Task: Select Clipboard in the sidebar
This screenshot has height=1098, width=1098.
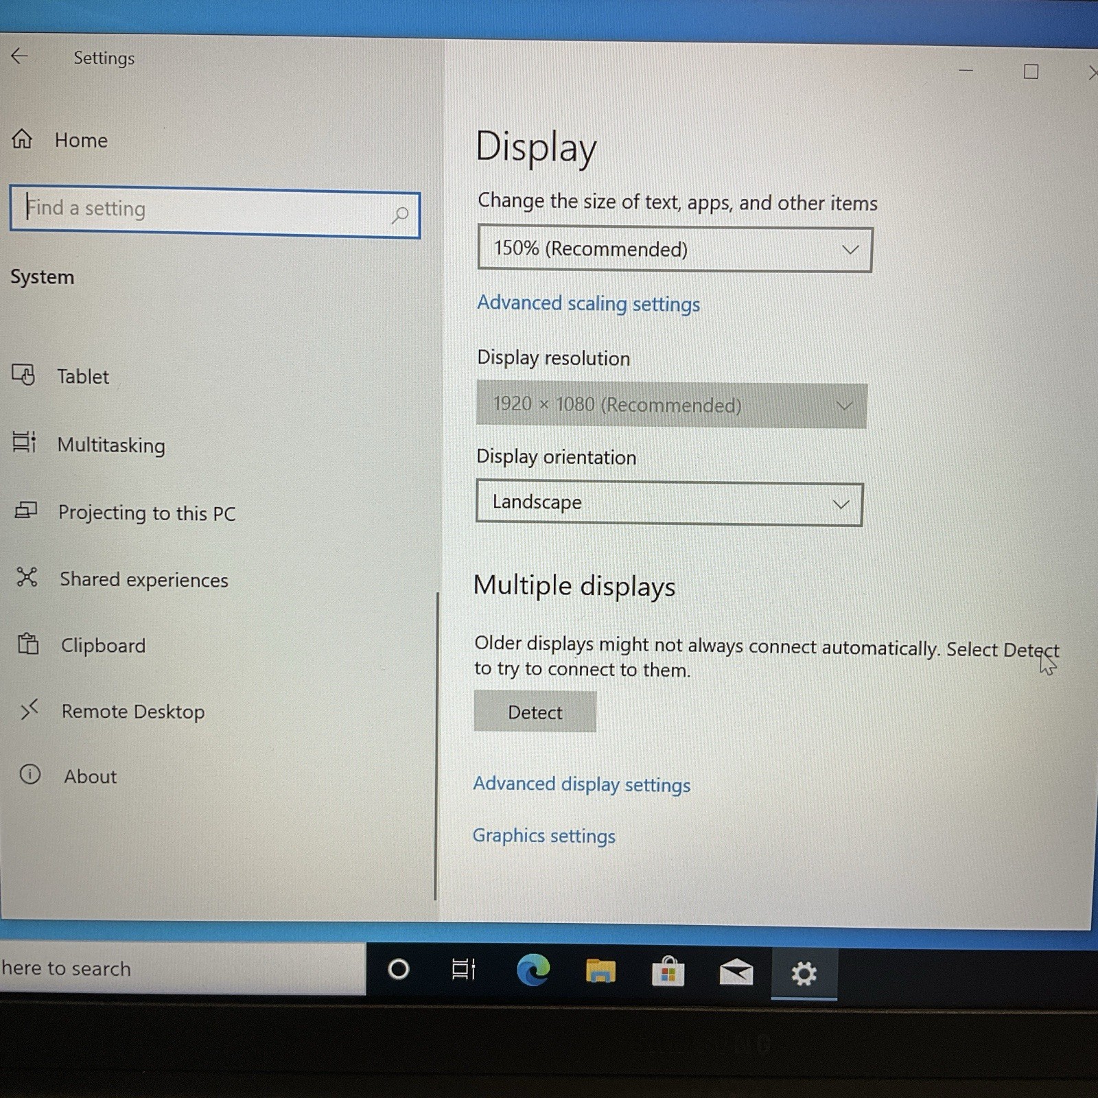Action: pyautogui.click(x=103, y=645)
